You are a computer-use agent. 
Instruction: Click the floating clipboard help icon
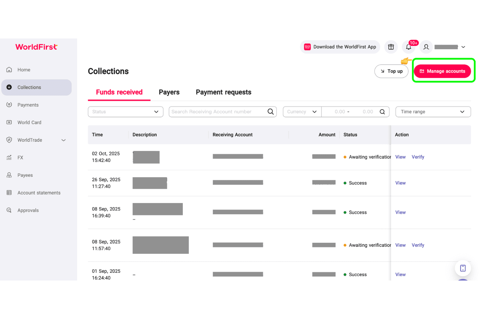coord(463,268)
